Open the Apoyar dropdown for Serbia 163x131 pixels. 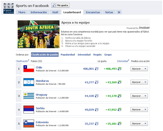pyautogui.click(x=139, y=109)
